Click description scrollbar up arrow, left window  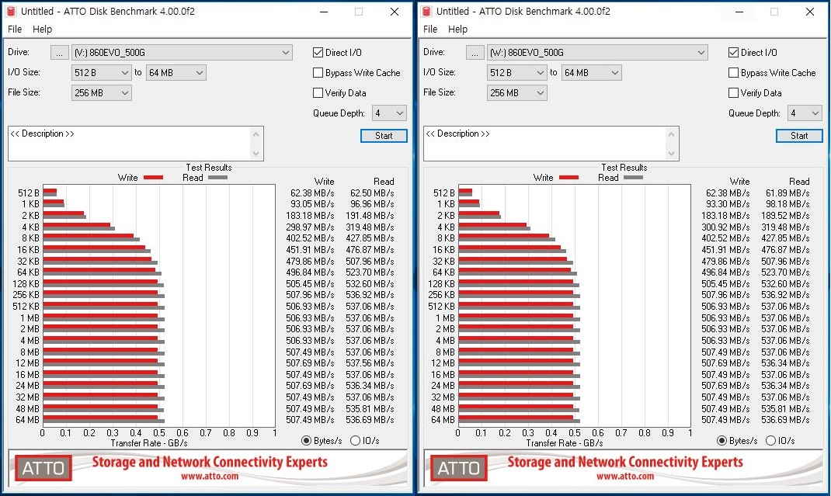[256, 134]
